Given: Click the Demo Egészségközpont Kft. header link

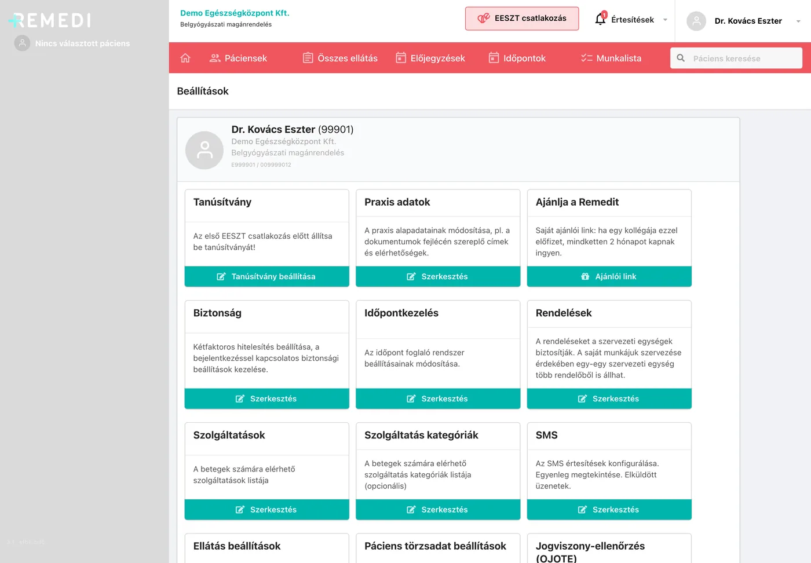Looking at the screenshot, I should click(235, 13).
